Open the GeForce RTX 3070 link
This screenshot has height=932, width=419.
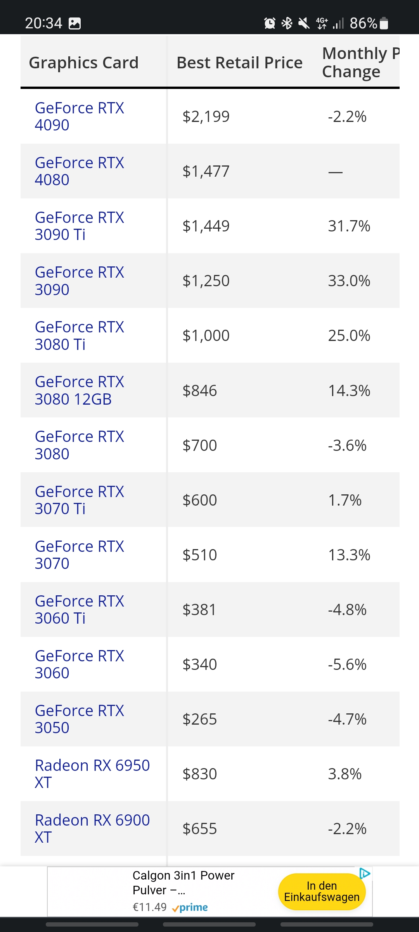(79, 555)
